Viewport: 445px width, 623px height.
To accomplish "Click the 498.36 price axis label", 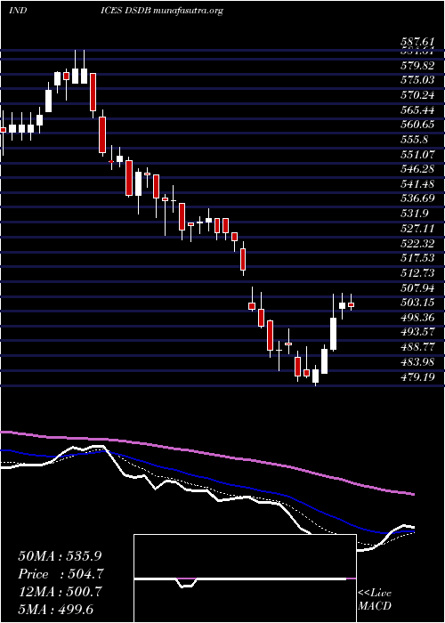I will [x=417, y=318].
